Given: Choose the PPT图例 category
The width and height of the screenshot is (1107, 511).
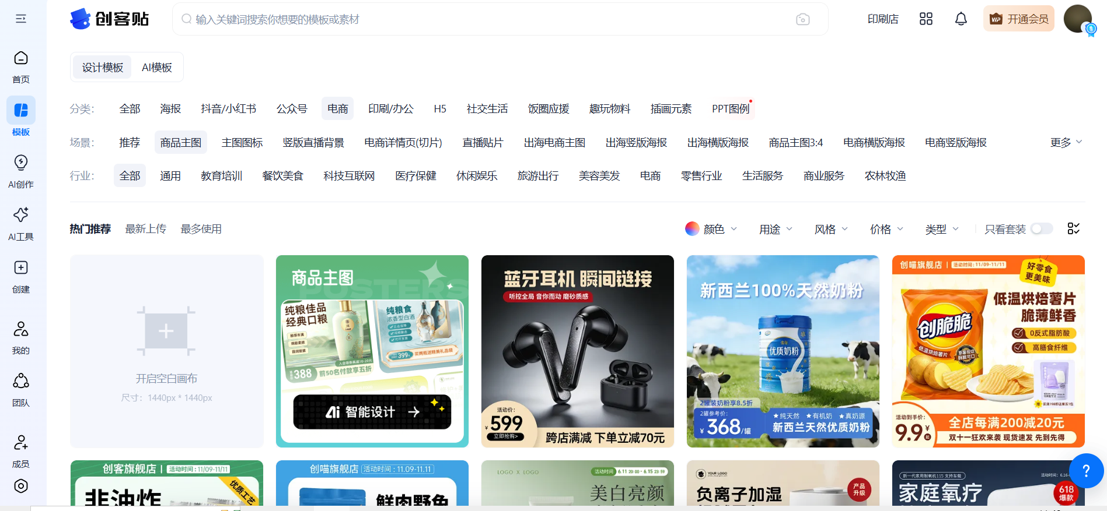Looking at the screenshot, I should point(731,109).
